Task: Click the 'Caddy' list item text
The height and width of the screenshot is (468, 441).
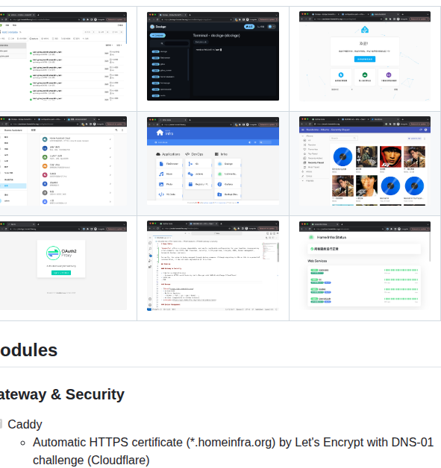Action: click(x=25, y=424)
